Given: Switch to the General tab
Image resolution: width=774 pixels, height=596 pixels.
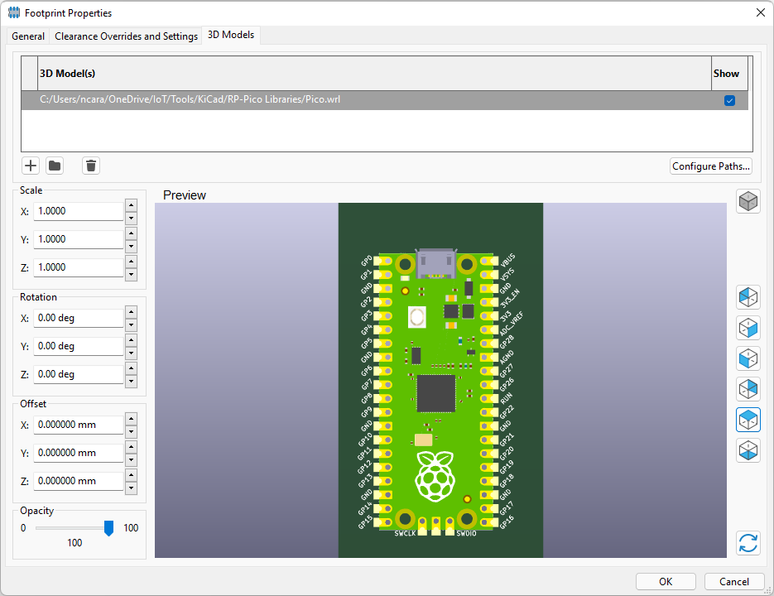Looking at the screenshot, I should 27,36.
